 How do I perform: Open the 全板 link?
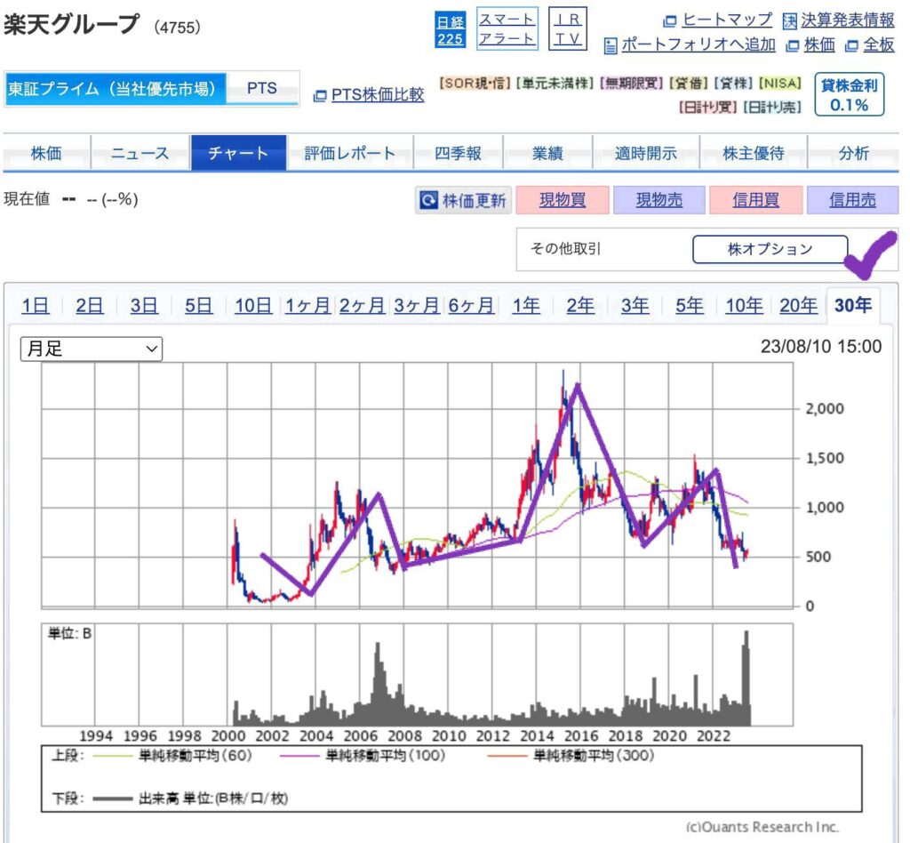(x=879, y=44)
